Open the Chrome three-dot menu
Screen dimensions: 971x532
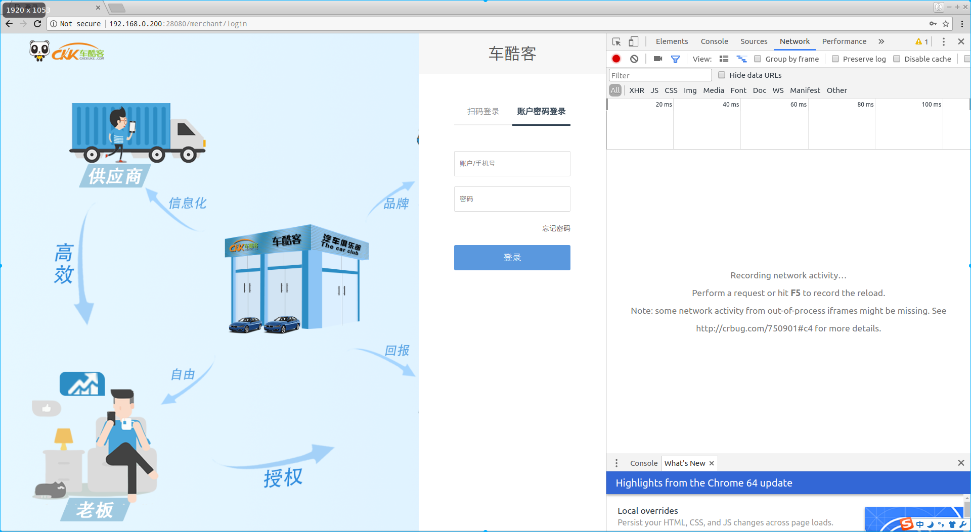(962, 24)
